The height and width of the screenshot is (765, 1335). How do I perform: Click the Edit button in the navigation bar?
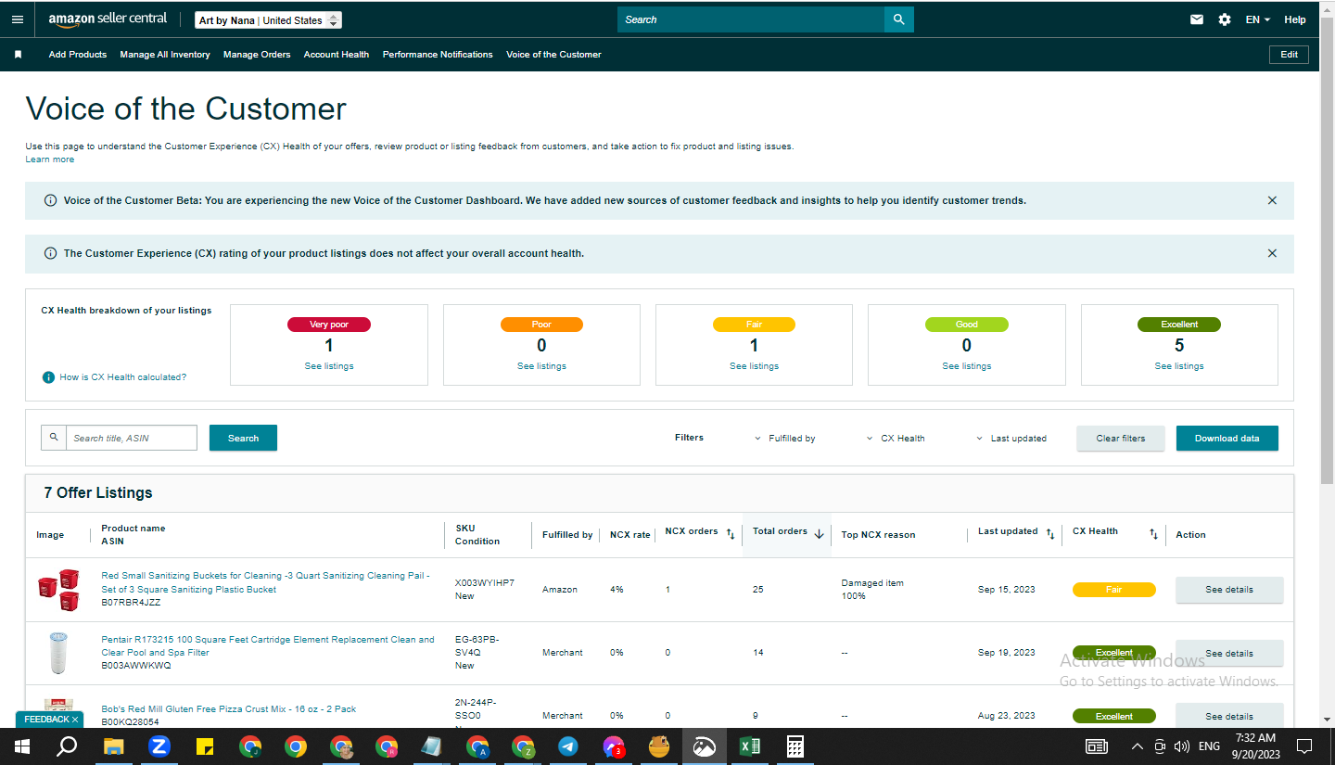point(1290,55)
